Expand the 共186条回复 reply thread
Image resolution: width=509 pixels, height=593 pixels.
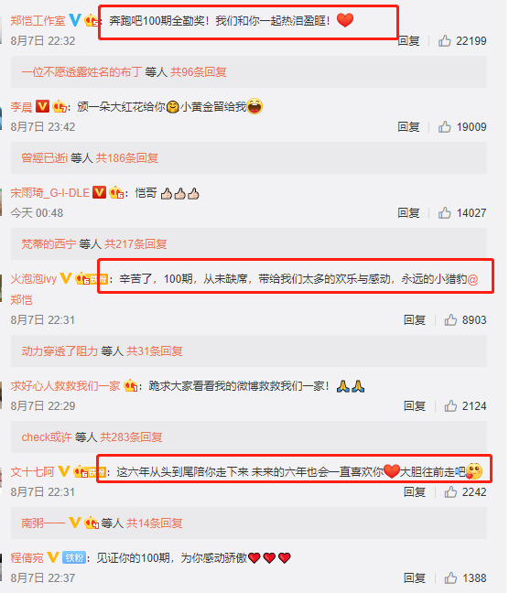pyautogui.click(x=126, y=157)
